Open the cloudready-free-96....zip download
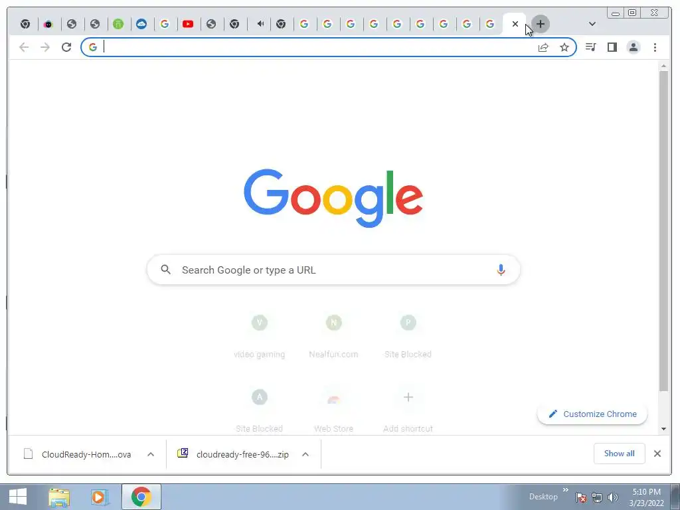This screenshot has width=680, height=510. point(234,454)
